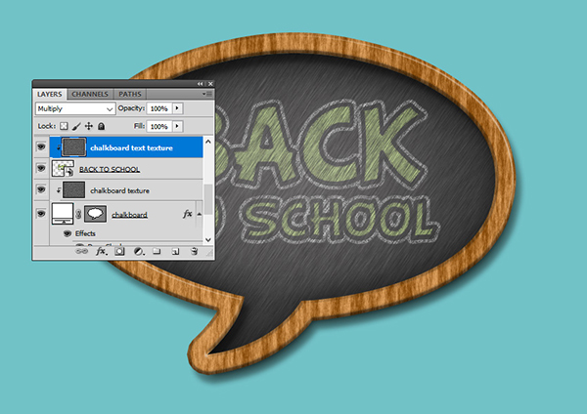Click the link layers icon in panel footer
This screenshot has height=414, width=587.
coord(81,251)
